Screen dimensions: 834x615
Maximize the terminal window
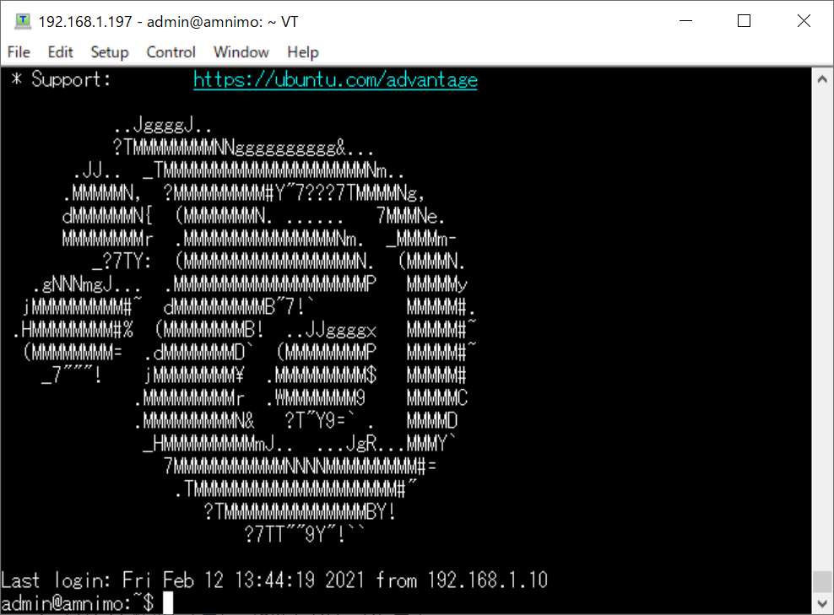pyautogui.click(x=745, y=21)
